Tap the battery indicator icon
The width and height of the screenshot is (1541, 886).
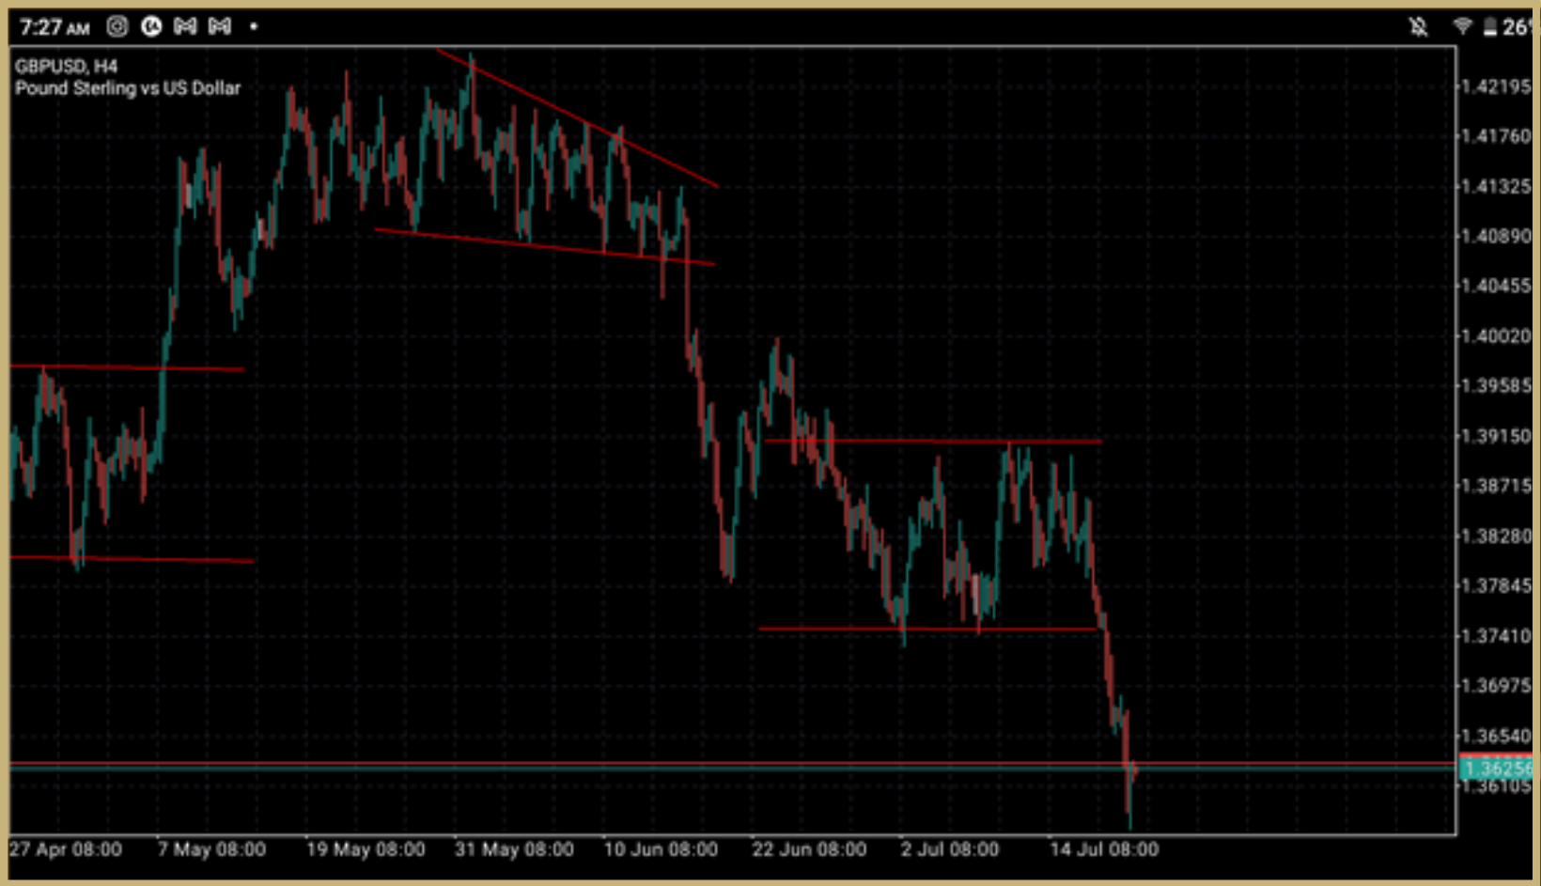1492,25
